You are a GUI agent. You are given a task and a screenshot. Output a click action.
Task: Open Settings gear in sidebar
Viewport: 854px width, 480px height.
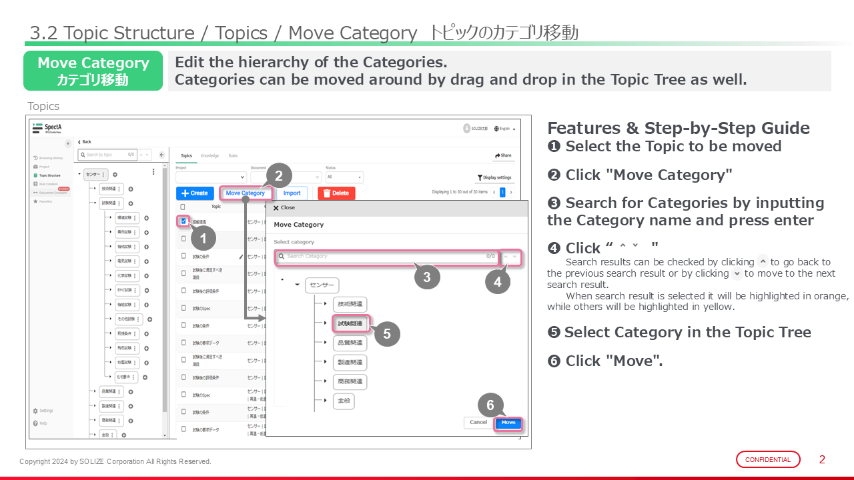(x=35, y=411)
